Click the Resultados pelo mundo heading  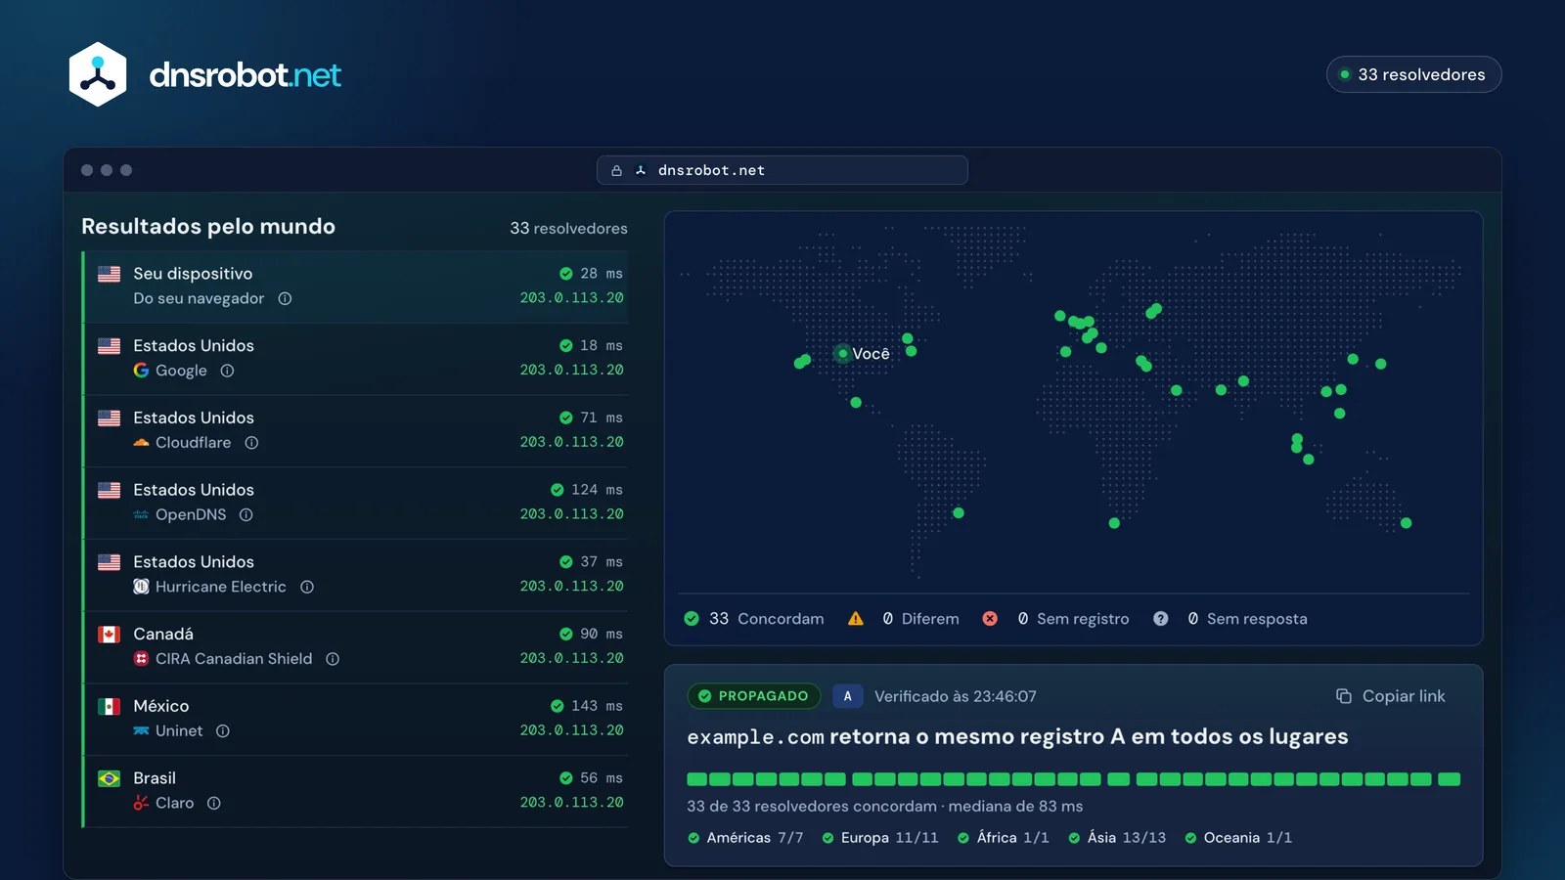(208, 227)
